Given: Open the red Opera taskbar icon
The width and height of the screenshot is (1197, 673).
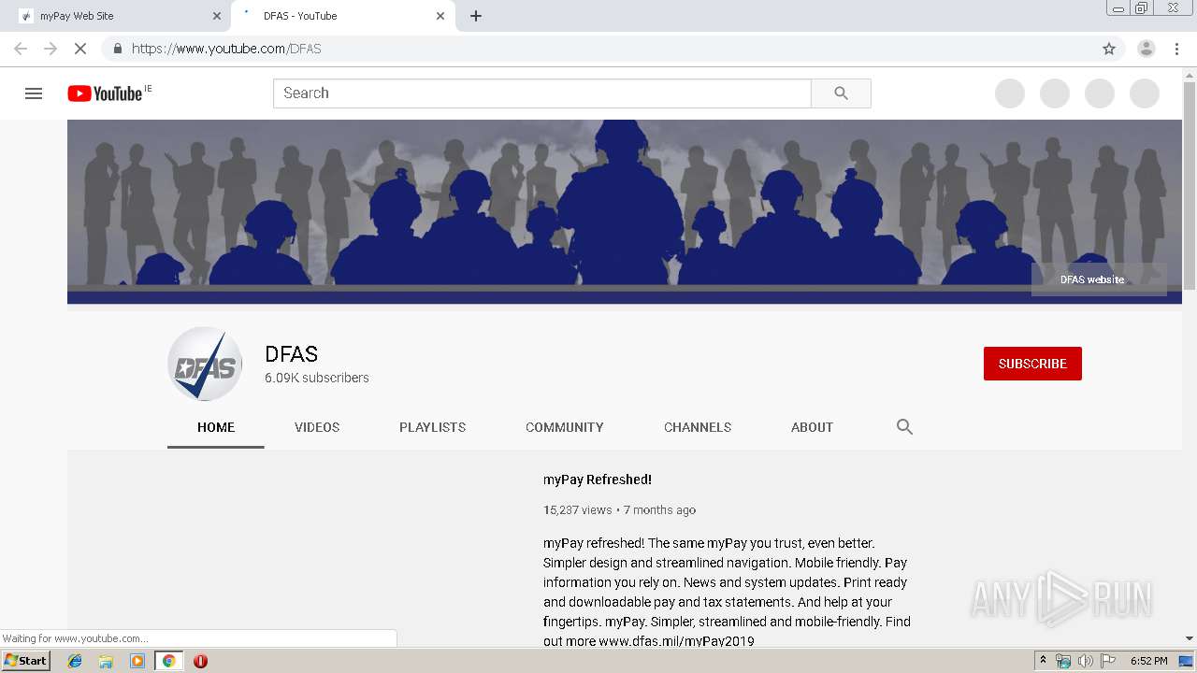Looking at the screenshot, I should tap(200, 661).
